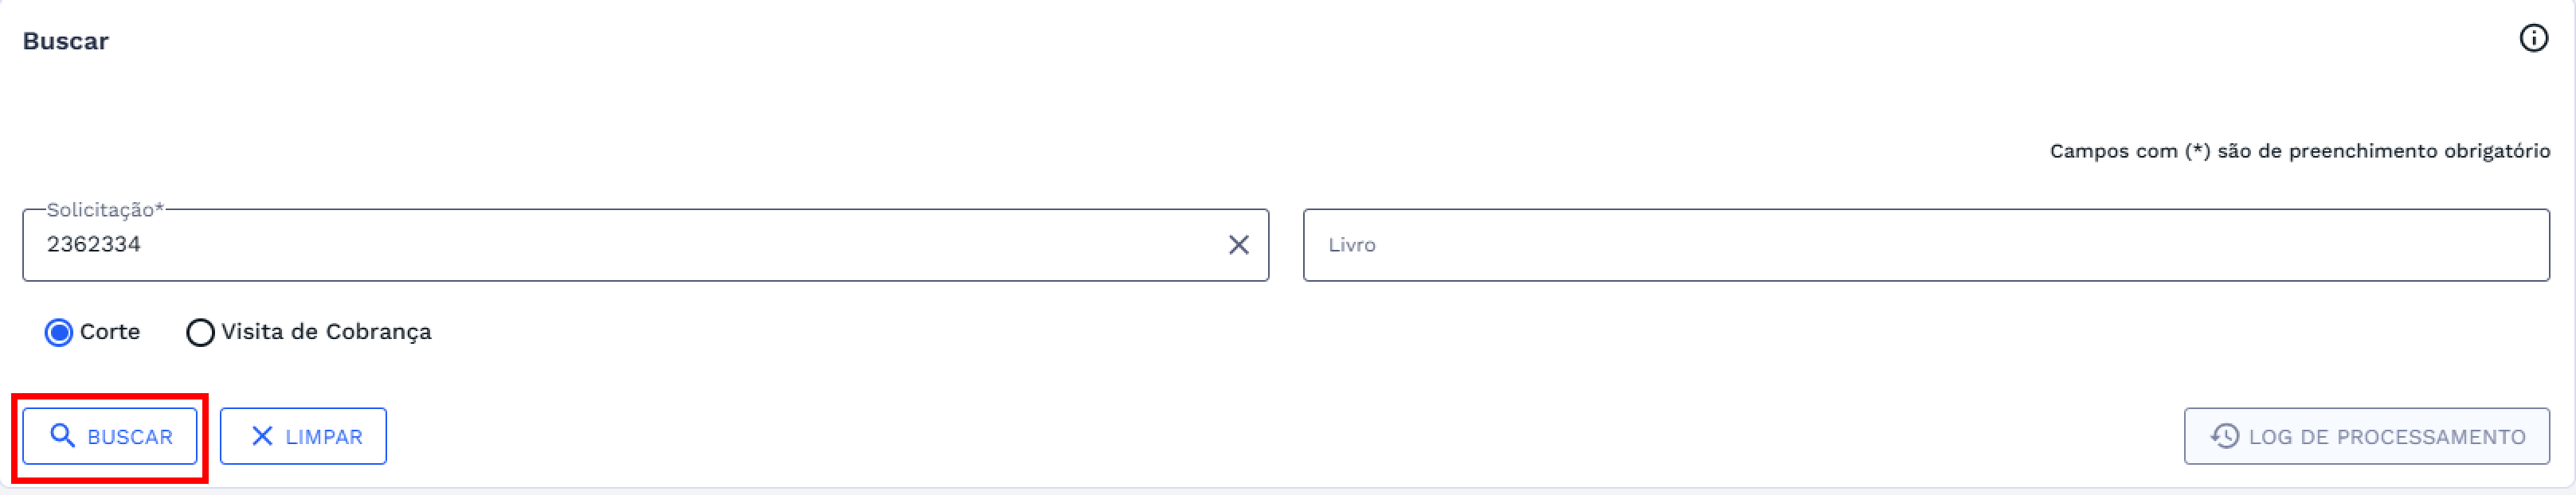The width and height of the screenshot is (2576, 495).
Task: Click the info icon in the header
Action: [x=2533, y=39]
